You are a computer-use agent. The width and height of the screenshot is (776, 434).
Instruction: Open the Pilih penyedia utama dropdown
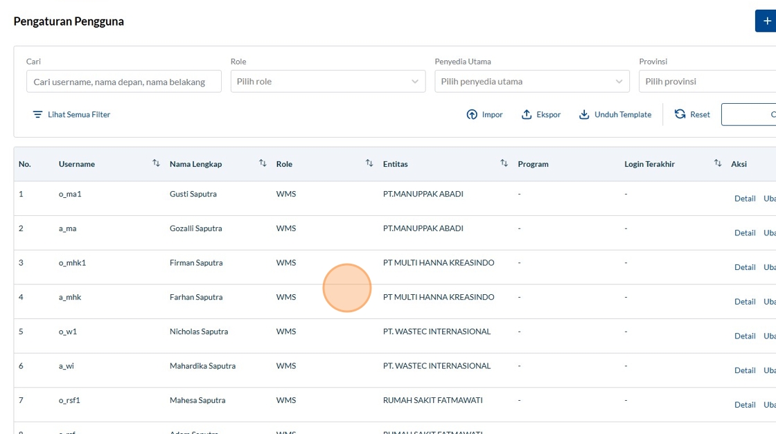531,82
